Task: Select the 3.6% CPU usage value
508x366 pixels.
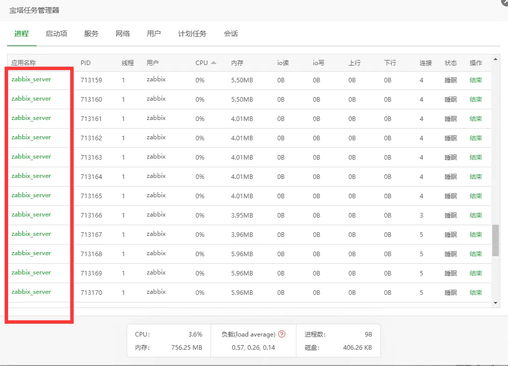Action: (195, 334)
